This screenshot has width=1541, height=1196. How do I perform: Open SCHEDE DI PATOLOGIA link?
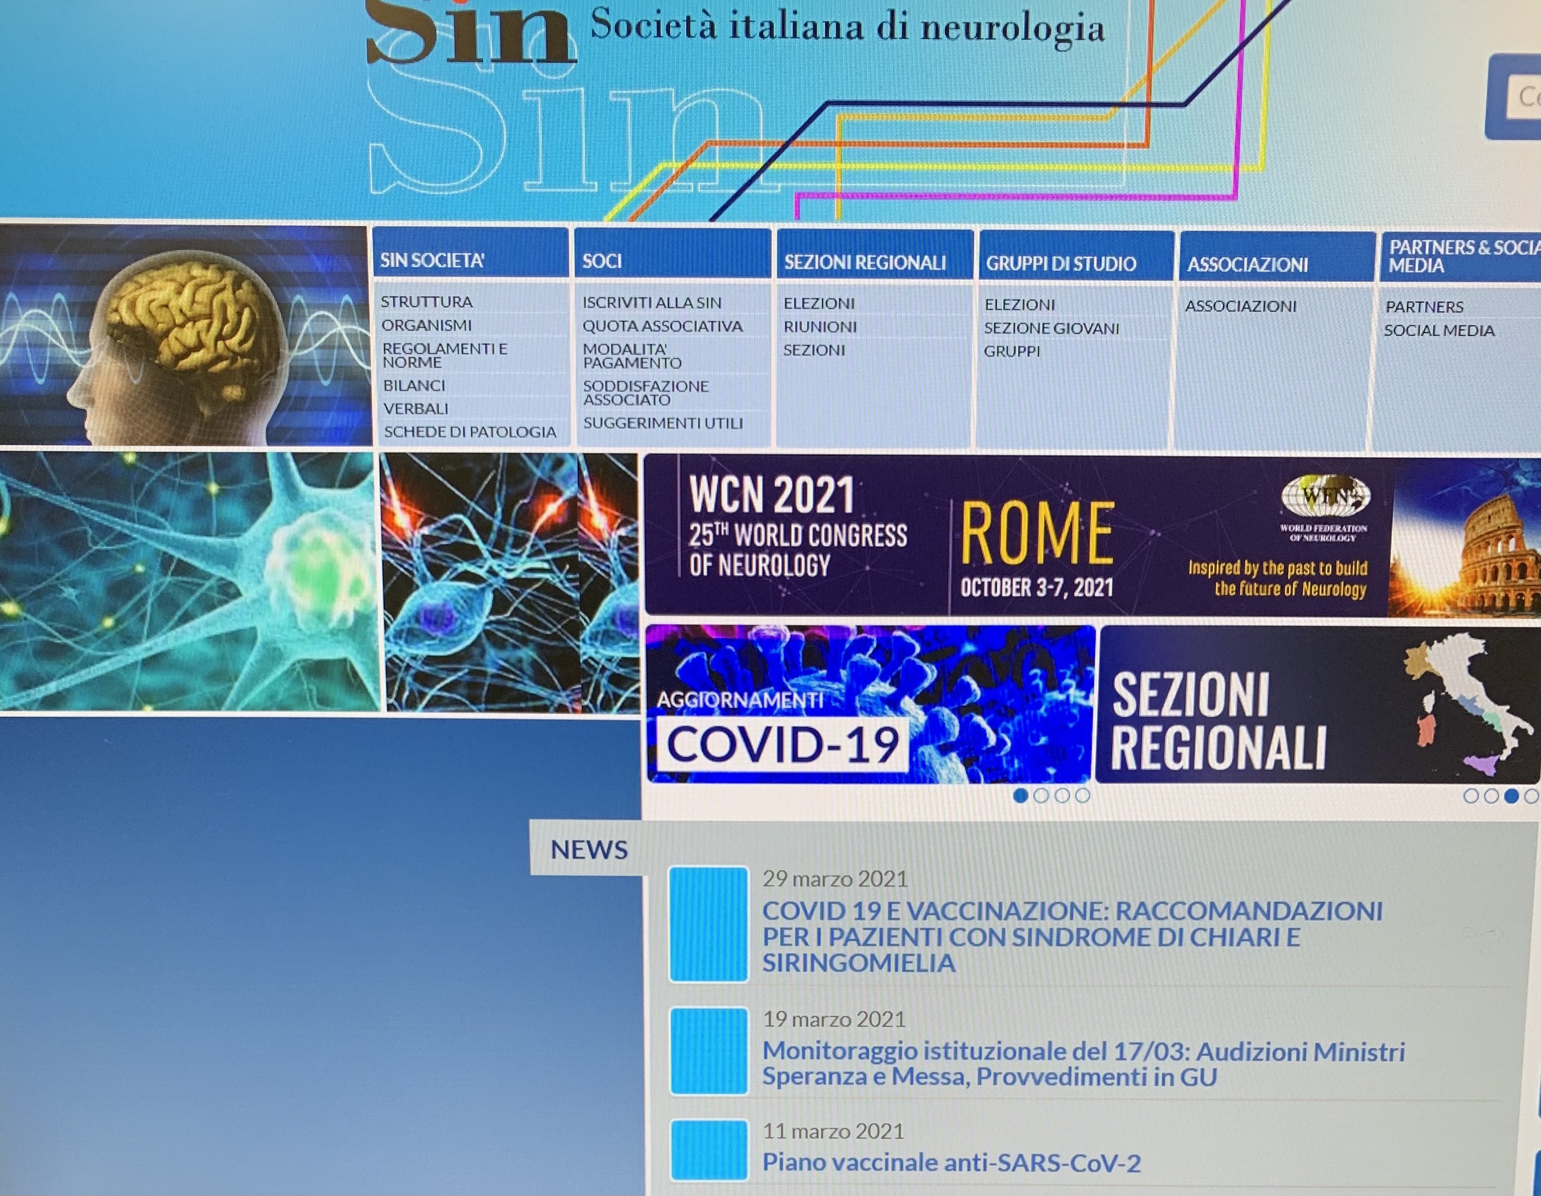click(471, 431)
